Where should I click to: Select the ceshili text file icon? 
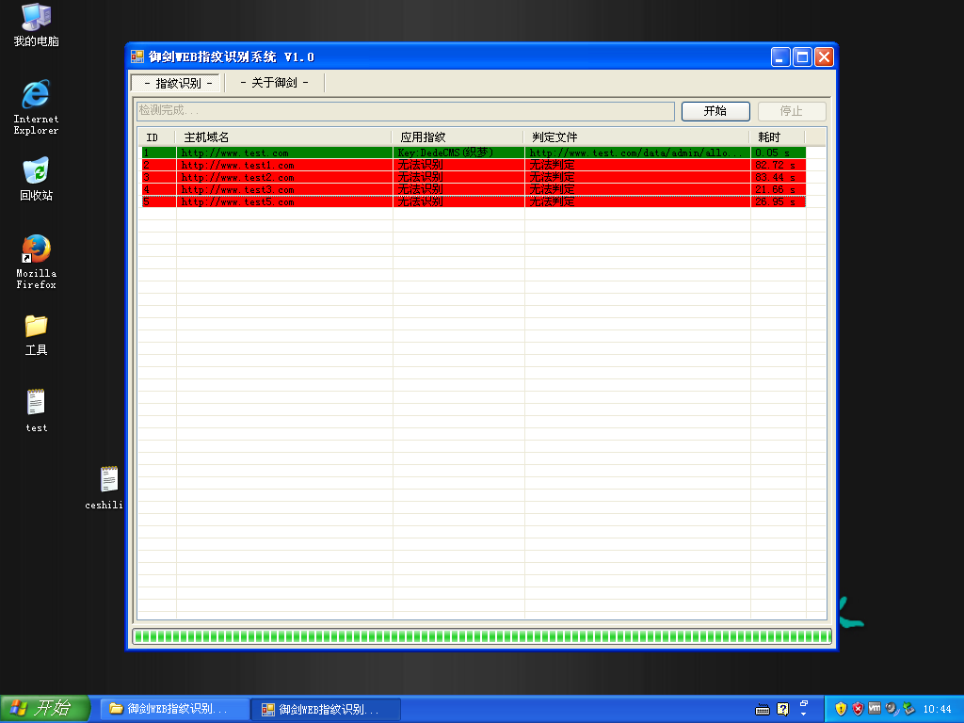(104, 488)
